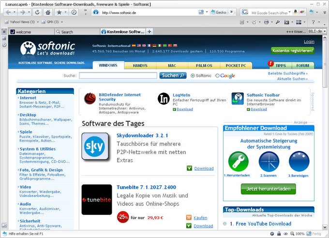Open the BILD.de ticker dropdown

[x=325, y=31]
